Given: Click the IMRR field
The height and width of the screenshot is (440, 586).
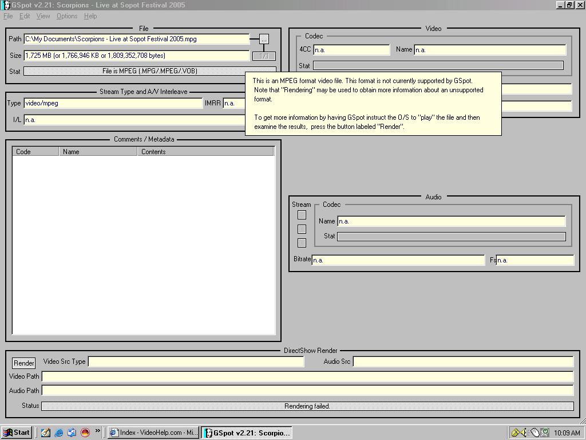Looking at the screenshot, I should tap(234, 103).
